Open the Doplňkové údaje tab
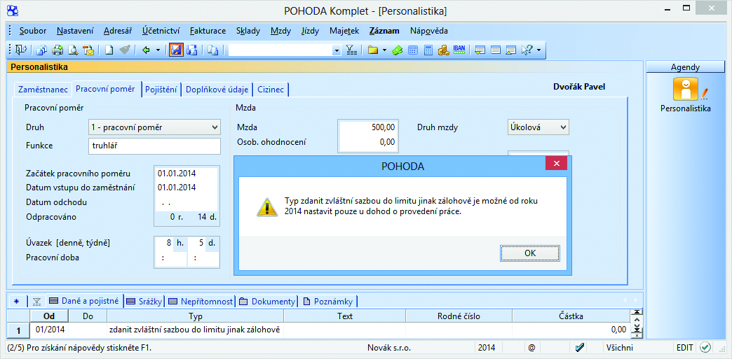The height and width of the screenshot is (359, 732). [x=217, y=90]
